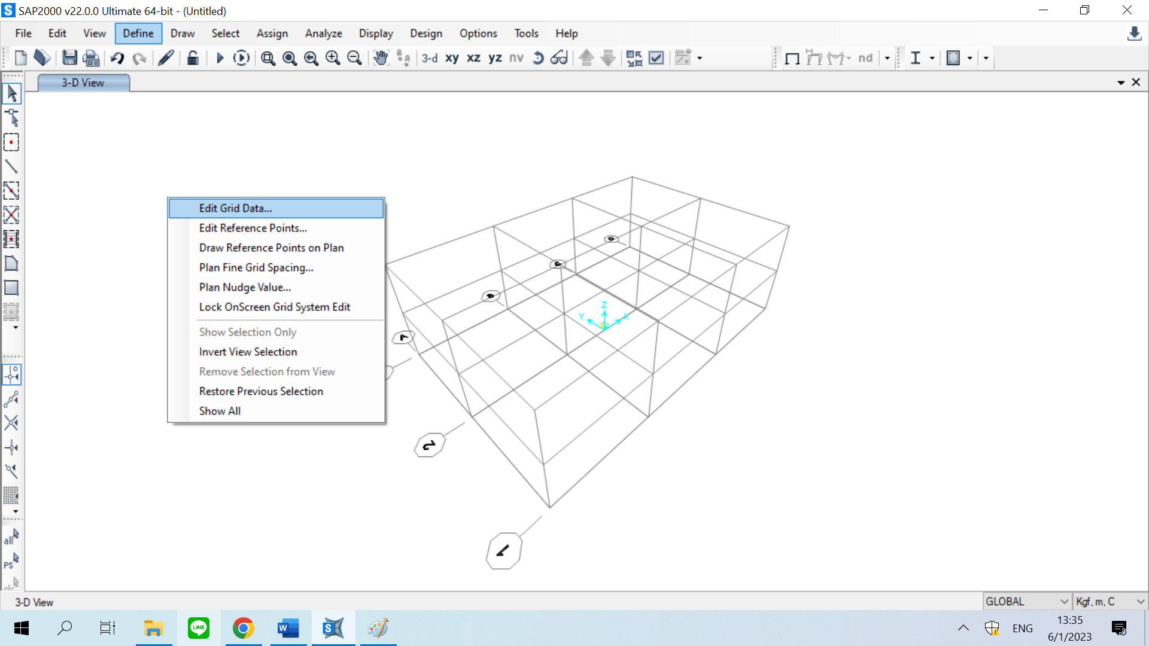Toggle Lock OnScreen Grid System Edit
Viewport: 1149px width, 646px height.
click(x=275, y=307)
